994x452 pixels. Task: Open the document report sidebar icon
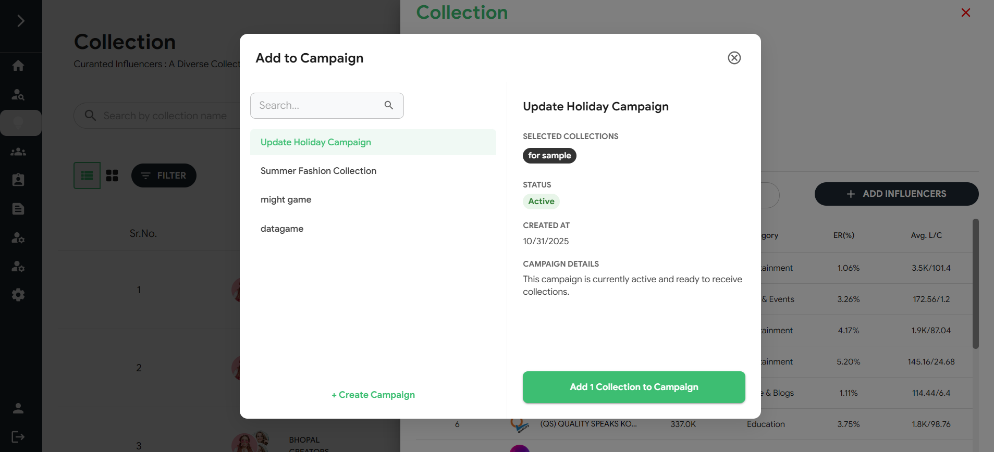(18, 209)
